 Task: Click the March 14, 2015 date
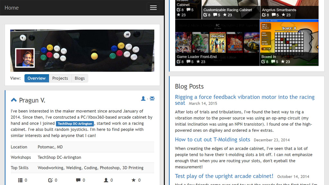(x=203, y=103)
